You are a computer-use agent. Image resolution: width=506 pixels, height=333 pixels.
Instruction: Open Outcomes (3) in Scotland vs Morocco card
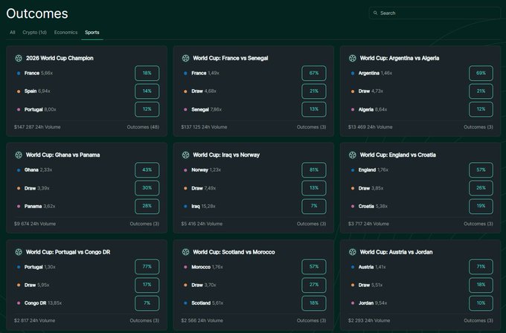click(x=311, y=320)
